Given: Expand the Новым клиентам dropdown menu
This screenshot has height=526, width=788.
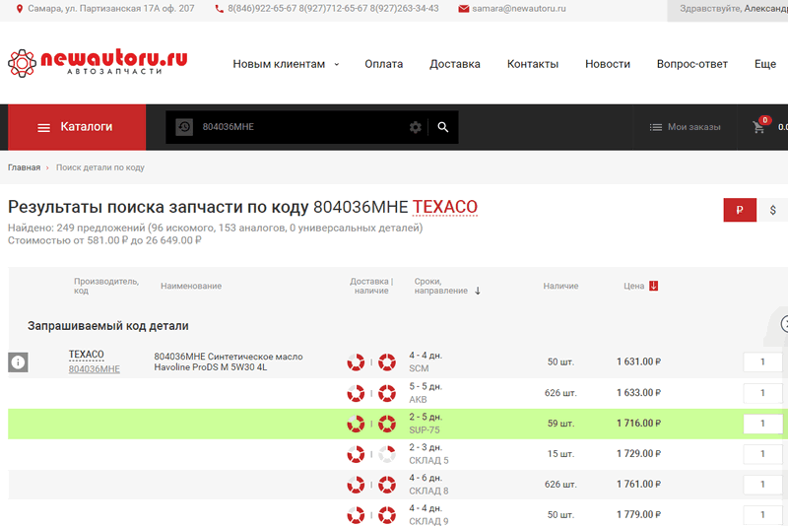Looking at the screenshot, I should pos(286,64).
